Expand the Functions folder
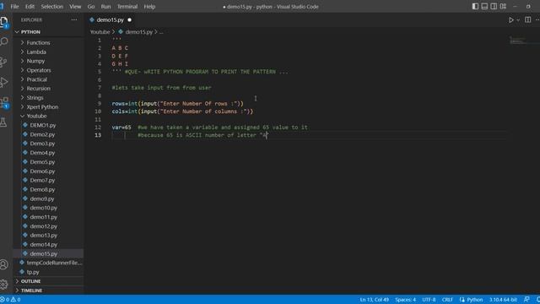The height and width of the screenshot is (304, 540). coord(38,43)
